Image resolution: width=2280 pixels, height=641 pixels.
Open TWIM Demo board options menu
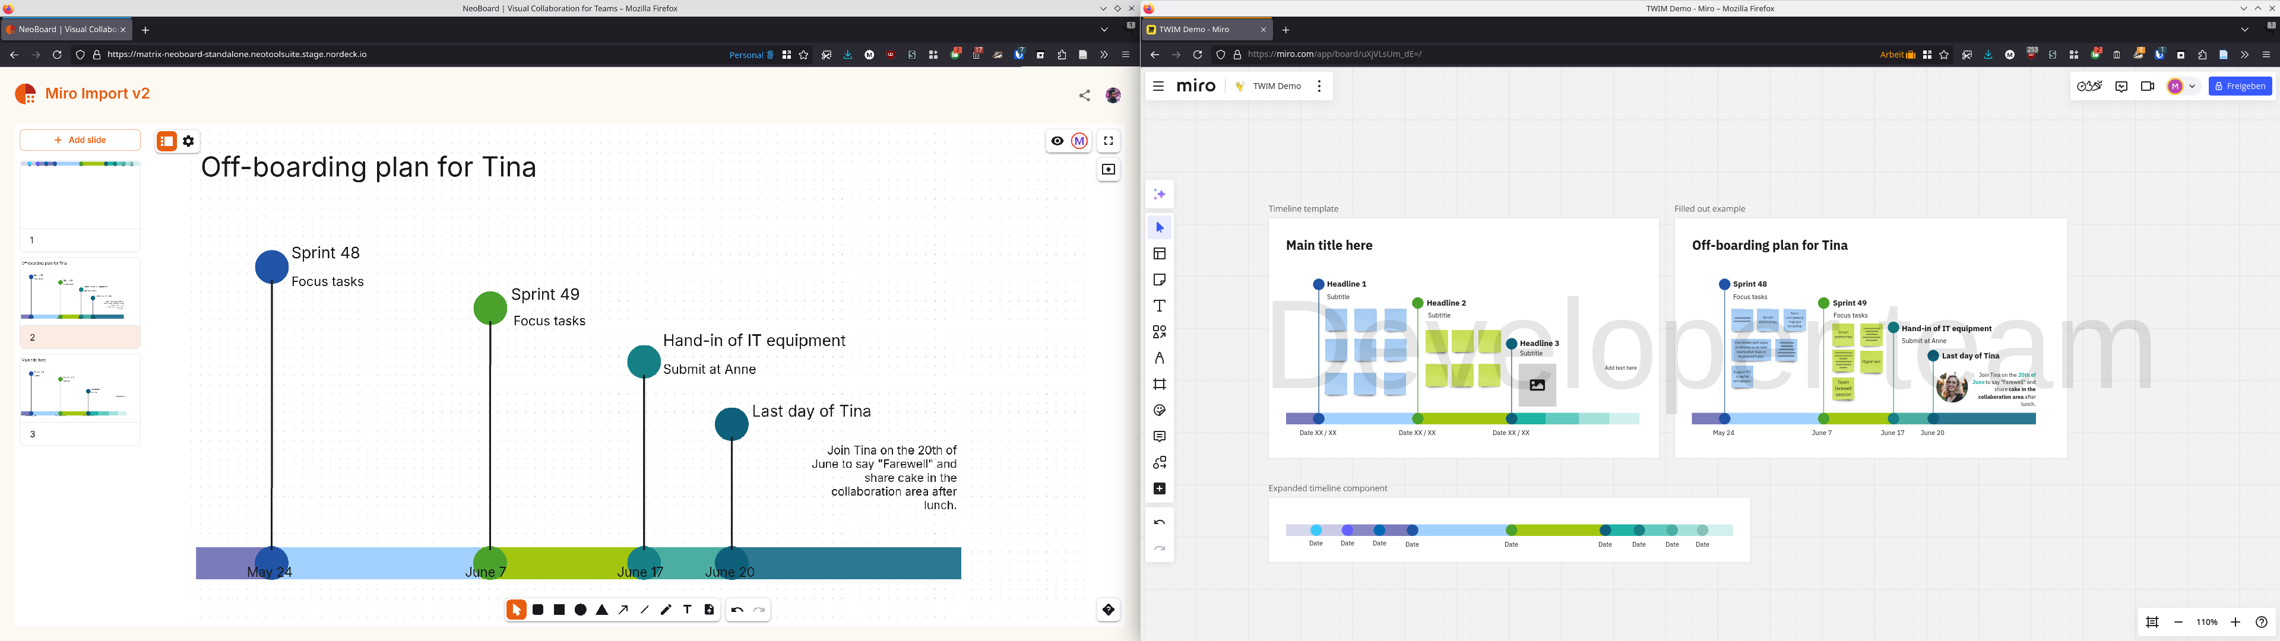point(1319,87)
